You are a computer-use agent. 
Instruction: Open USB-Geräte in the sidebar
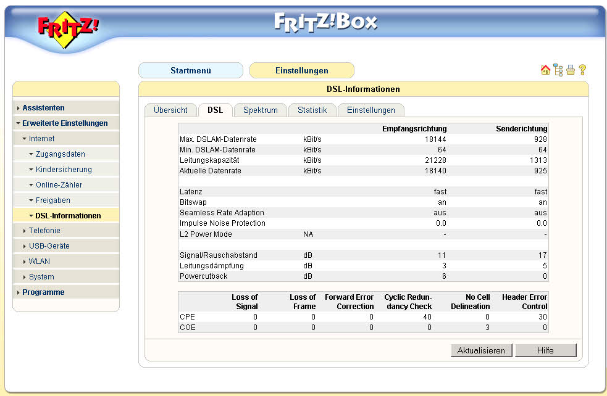point(49,246)
